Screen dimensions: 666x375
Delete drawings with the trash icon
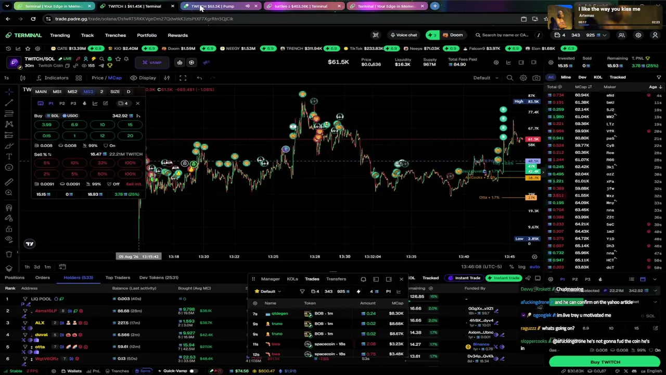(9, 254)
